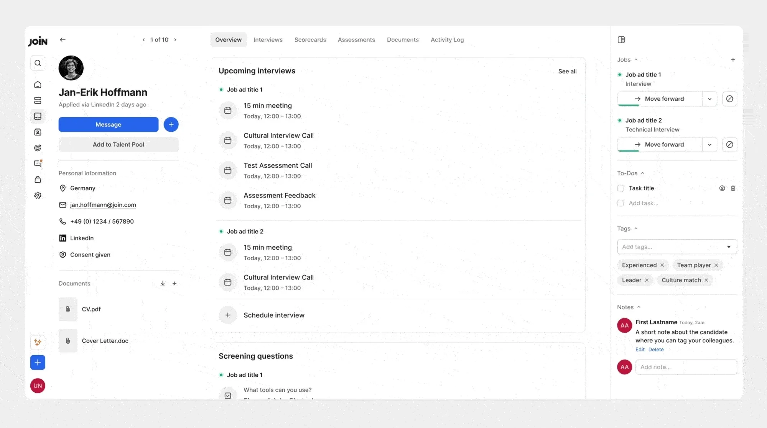The width and height of the screenshot is (767, 428).
Task: Click Add to Talent Pool
Action: pyautogui.click(x=119, y=145)
